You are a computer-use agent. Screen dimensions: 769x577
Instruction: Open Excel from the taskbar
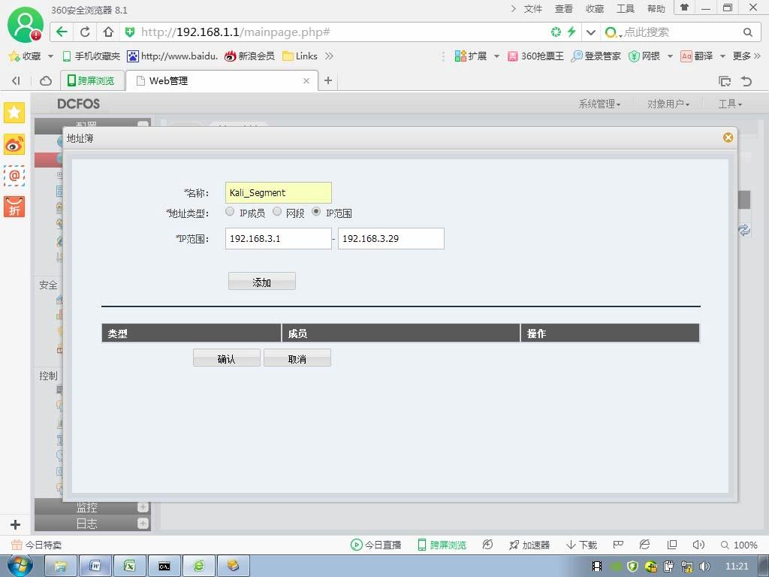[129, 566]
